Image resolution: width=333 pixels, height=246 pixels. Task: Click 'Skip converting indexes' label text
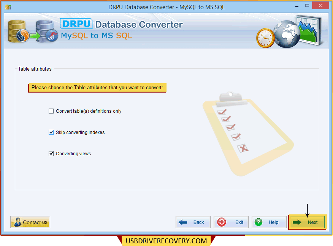(x=80, y=132)
